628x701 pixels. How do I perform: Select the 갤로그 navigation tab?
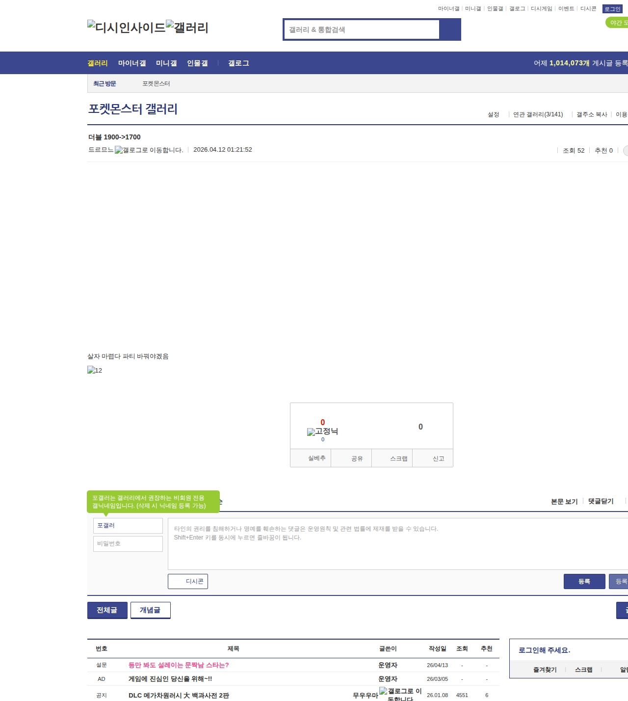click(238, 63)
